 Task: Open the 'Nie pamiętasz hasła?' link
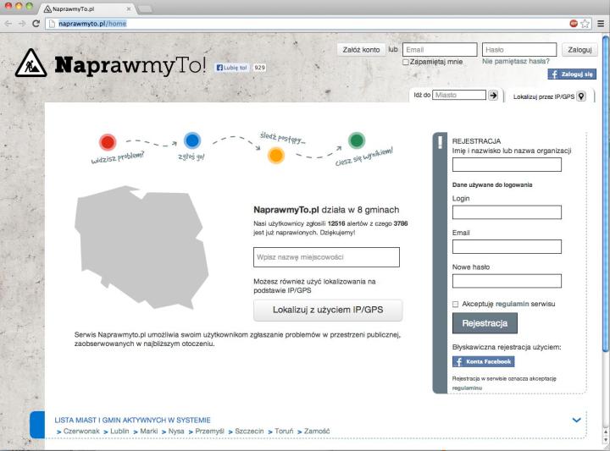(x=515, y=62)
